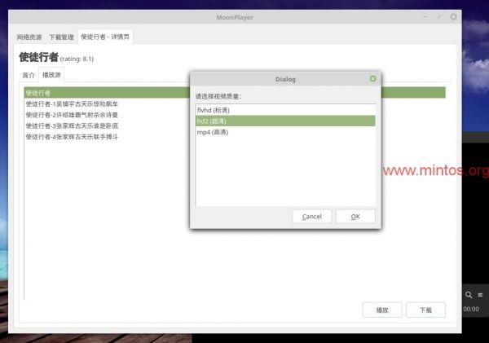This screenshot has height=343, width=489.
Task: Select the 播放源 sub-tab
Action: tap(52, 75)
